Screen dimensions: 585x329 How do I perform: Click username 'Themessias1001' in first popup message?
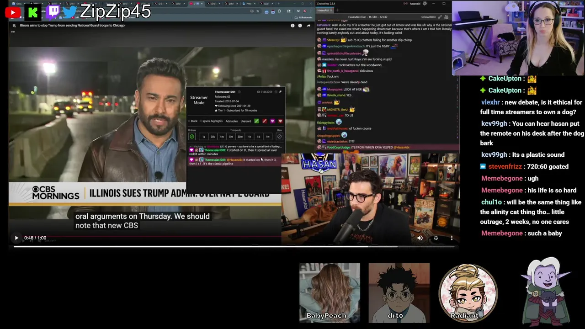tap(215, 150)
